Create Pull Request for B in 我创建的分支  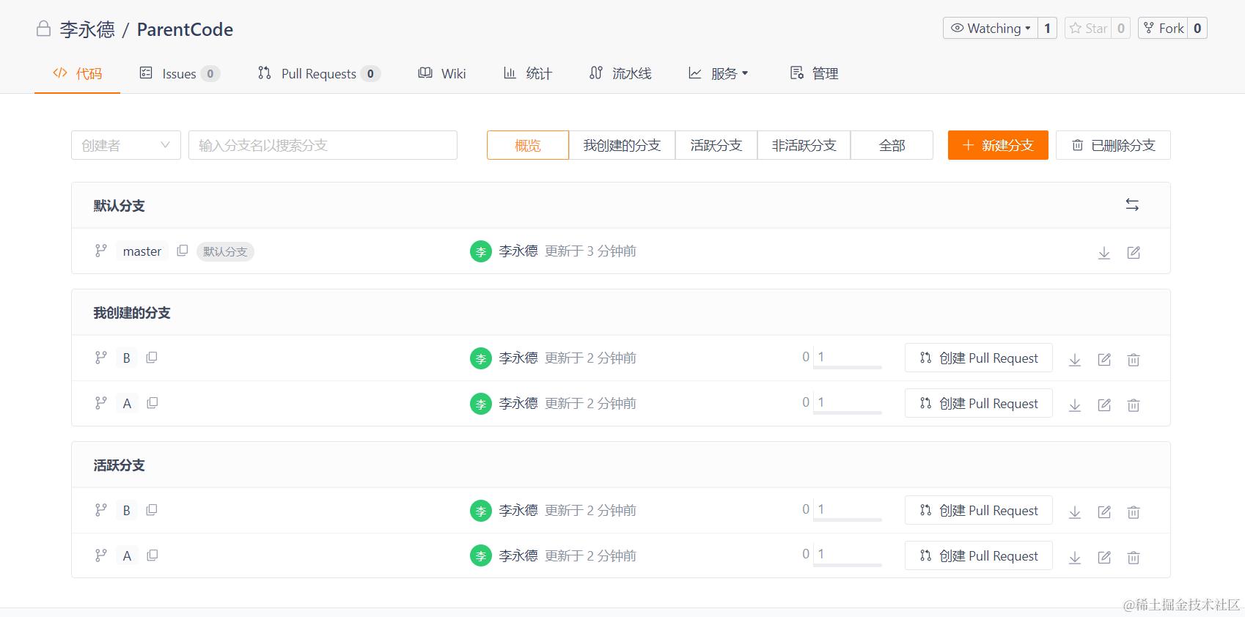(979, 358)
